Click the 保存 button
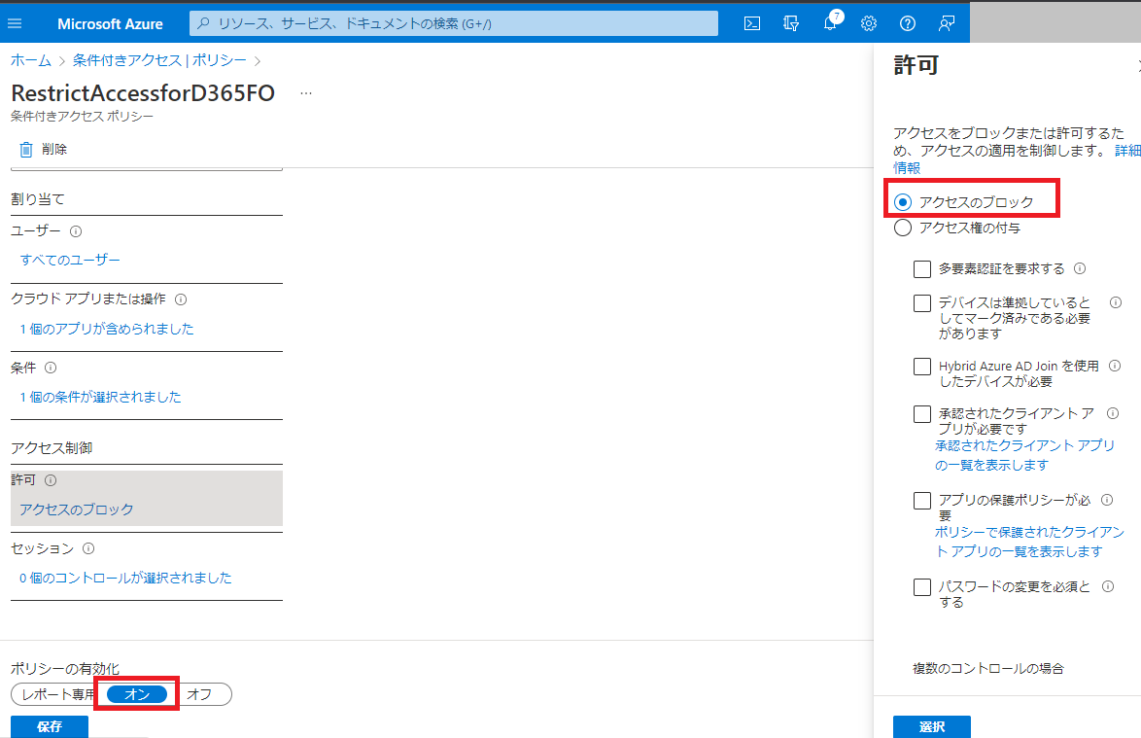 tap(50, 726)
